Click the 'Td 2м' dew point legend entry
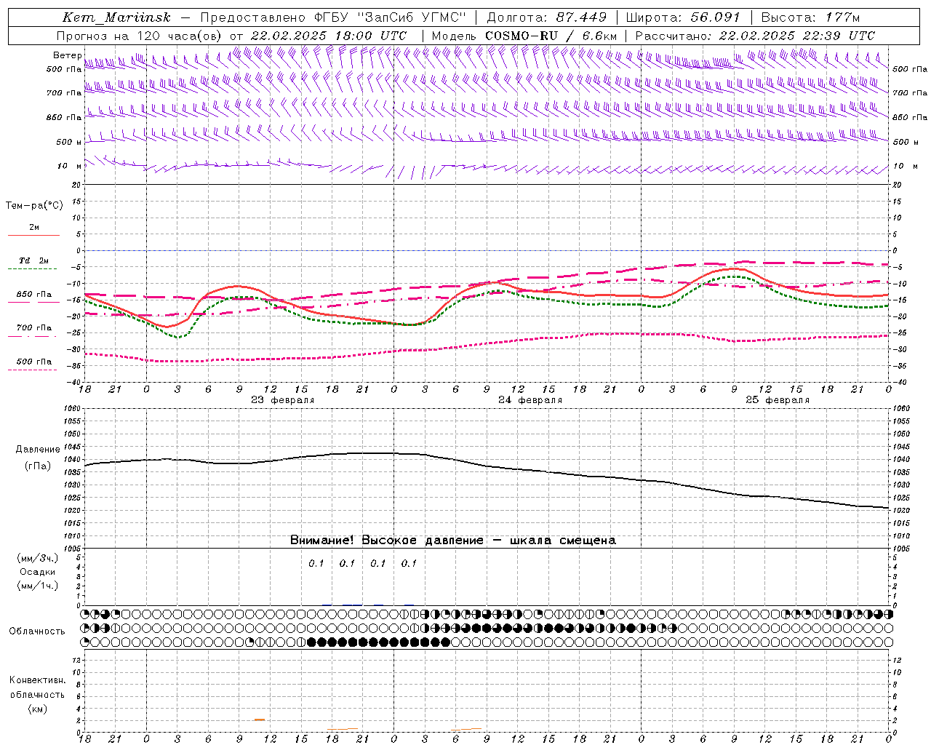 [34, 260]
